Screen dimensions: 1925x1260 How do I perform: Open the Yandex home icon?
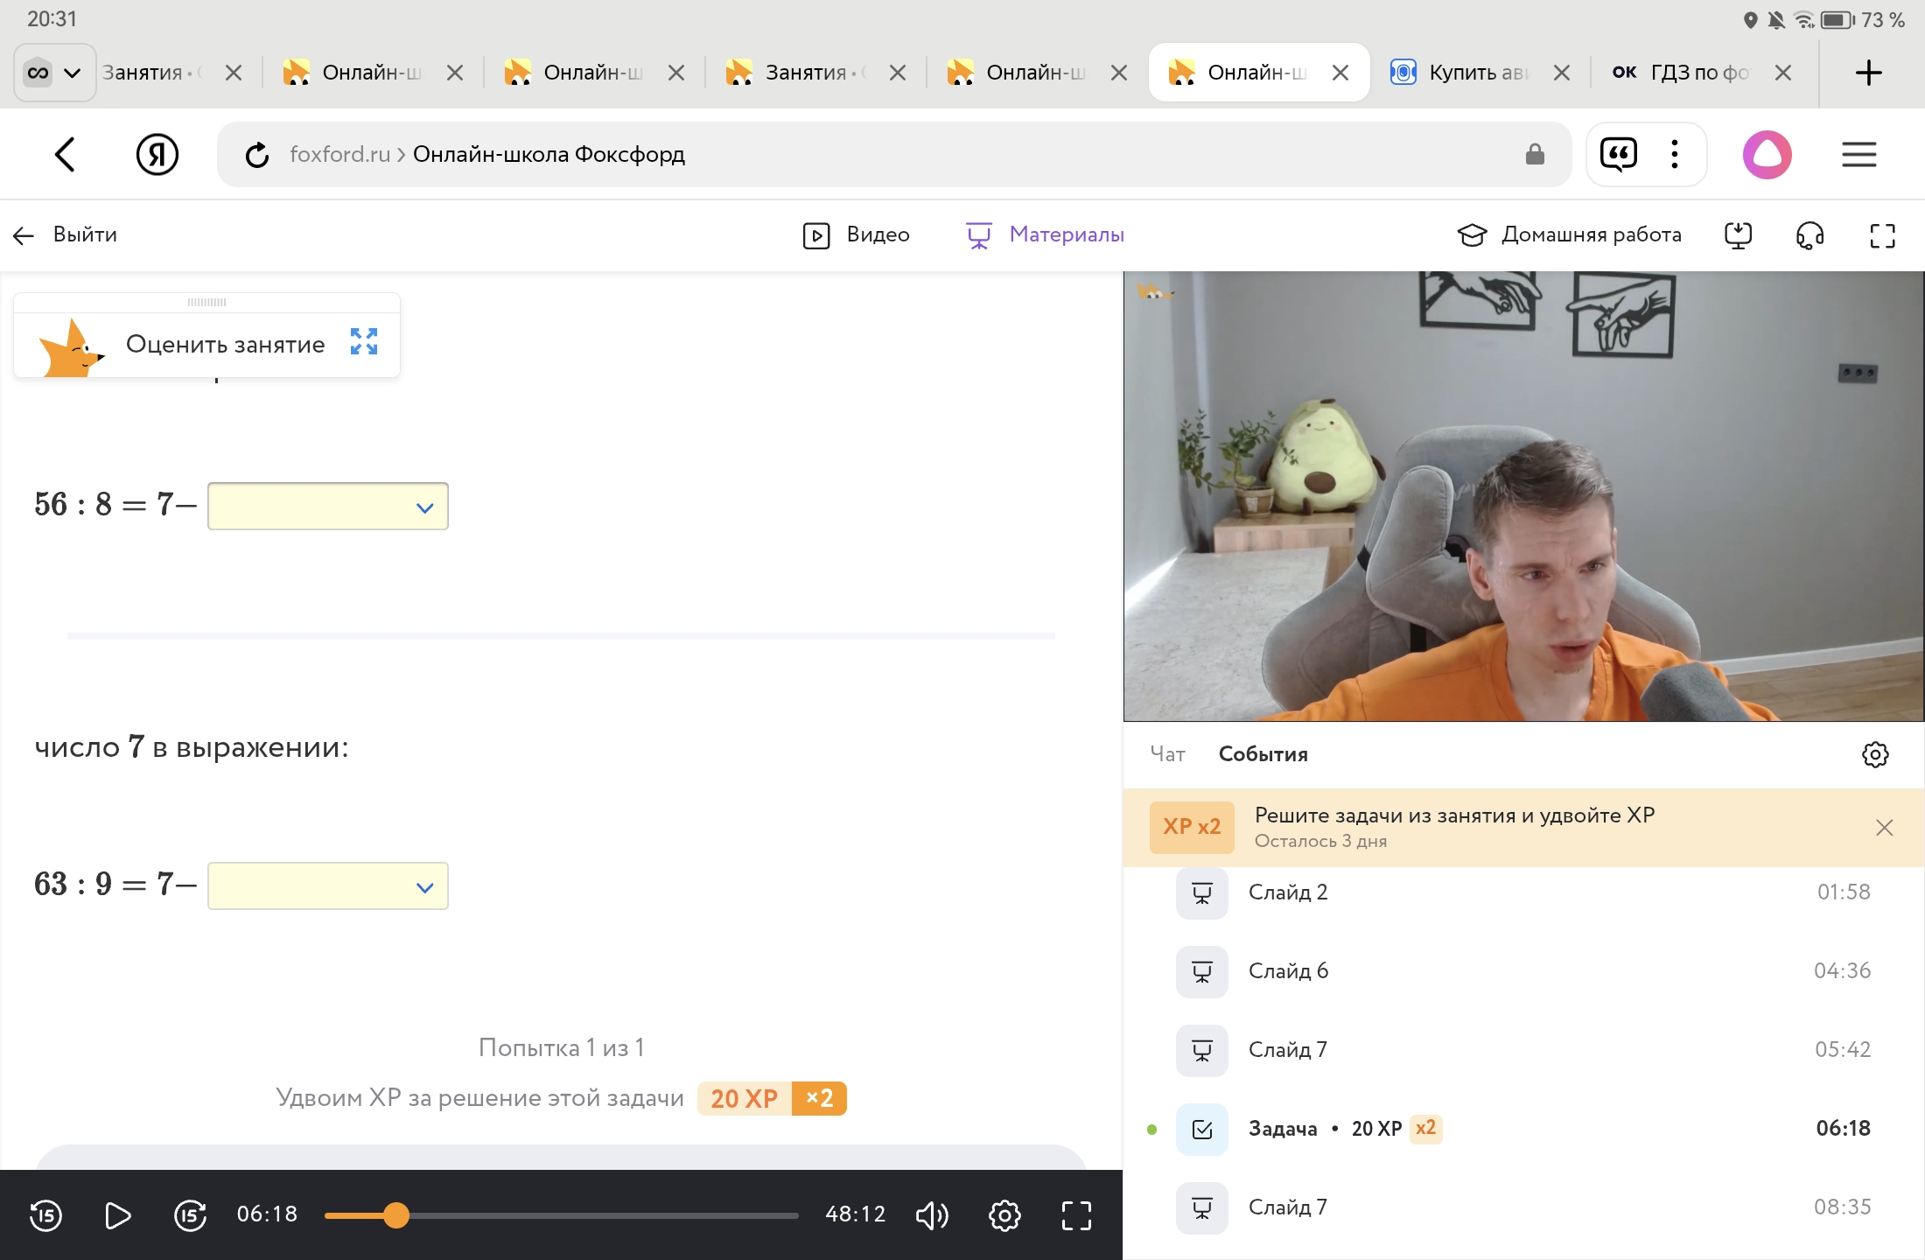(x=157, y=155)
